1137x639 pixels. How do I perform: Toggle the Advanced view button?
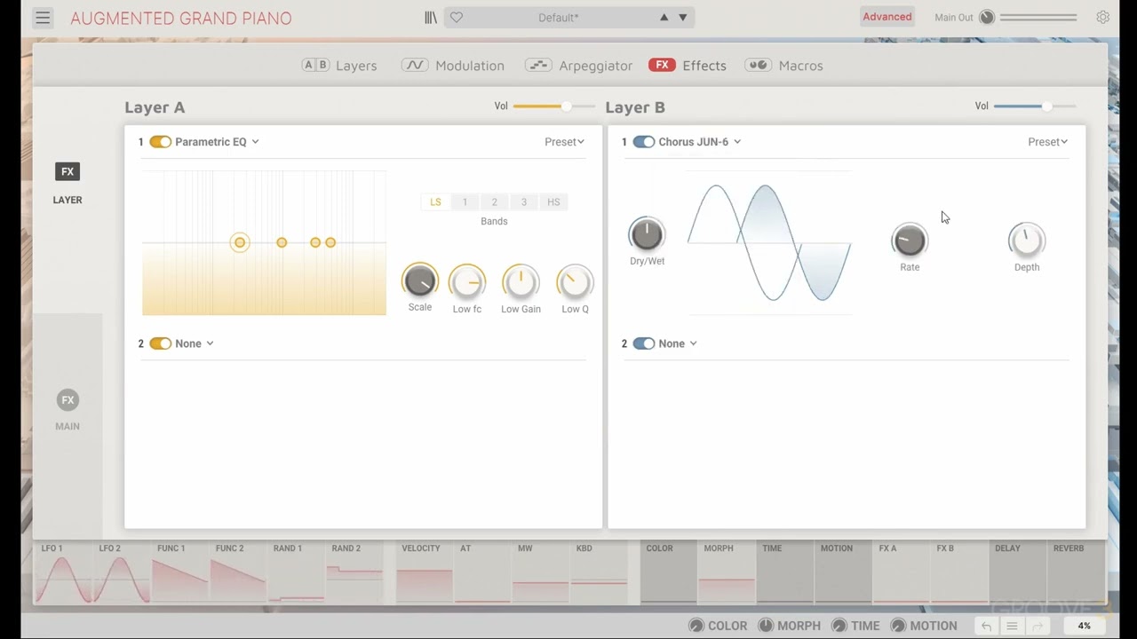[887, 17]
